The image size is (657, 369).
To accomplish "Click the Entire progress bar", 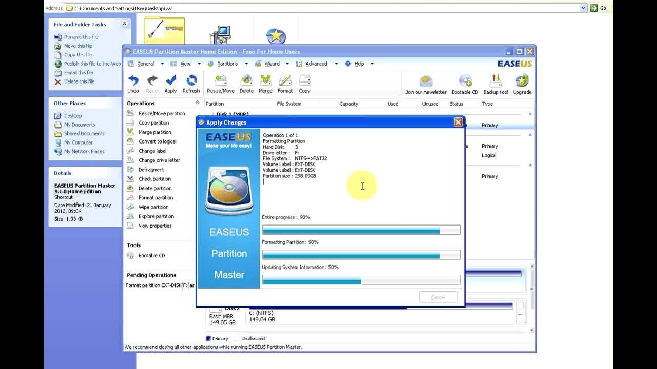I will click(361, 230).
